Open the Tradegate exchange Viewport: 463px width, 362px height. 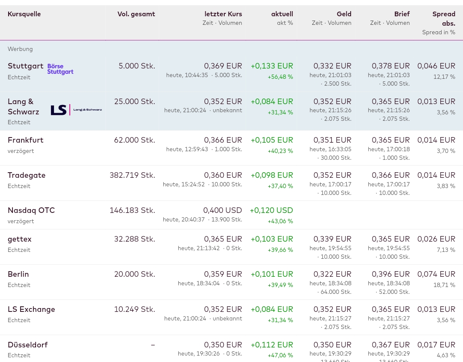point(27,175)
